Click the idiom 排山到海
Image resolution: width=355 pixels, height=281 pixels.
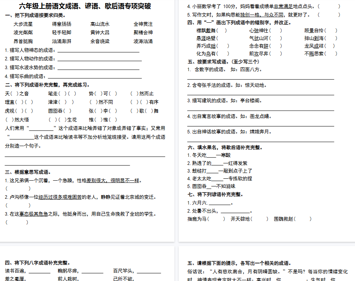pyautogui.click(x=314, y=38)
